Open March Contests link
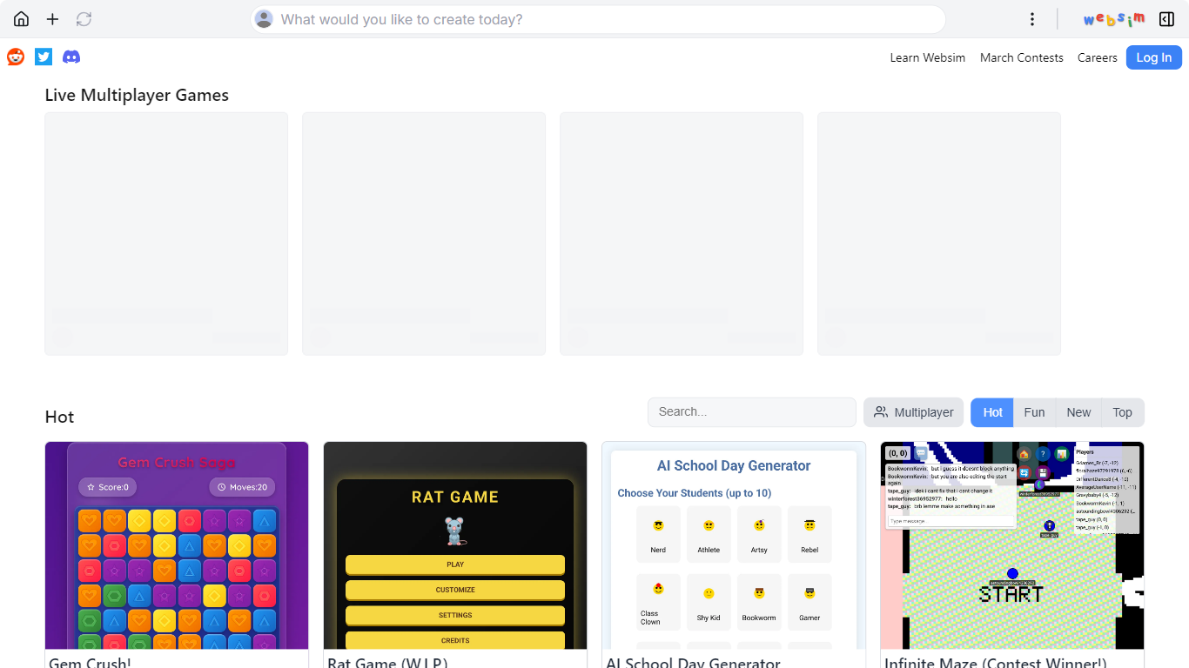Screen dimensions: 1189x668 click(1021, 57)
